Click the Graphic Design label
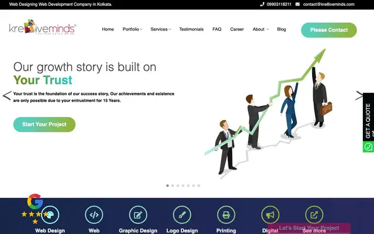374x234 pixels. [x=138, y=230]
